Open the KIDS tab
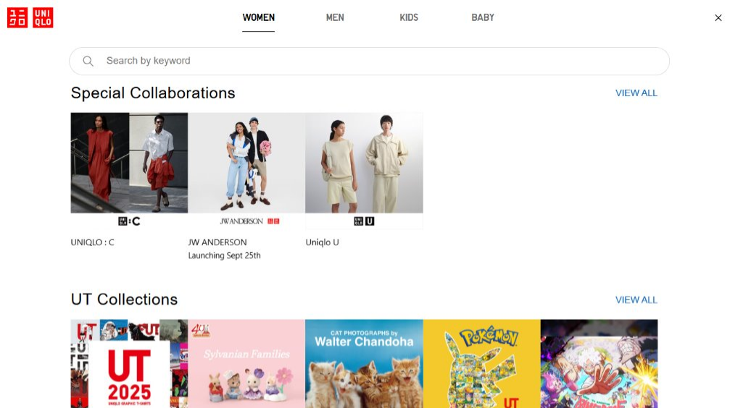The height and width of the screenshot is (408, 730). [409, 17]
